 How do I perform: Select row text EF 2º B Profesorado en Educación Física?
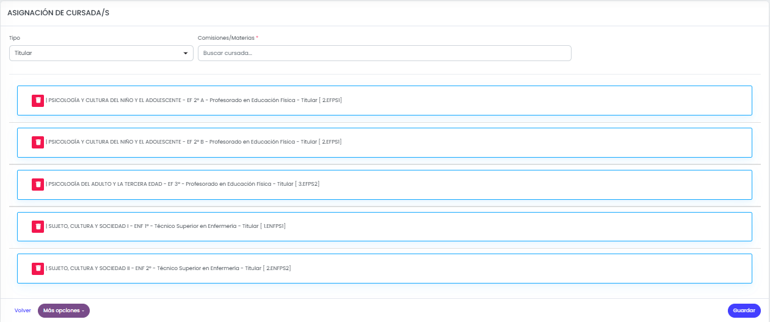coord(194,142)
